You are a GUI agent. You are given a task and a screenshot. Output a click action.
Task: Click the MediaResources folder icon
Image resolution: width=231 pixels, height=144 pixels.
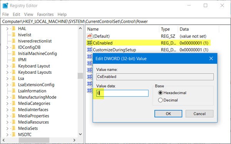click(x=14, y=122)
